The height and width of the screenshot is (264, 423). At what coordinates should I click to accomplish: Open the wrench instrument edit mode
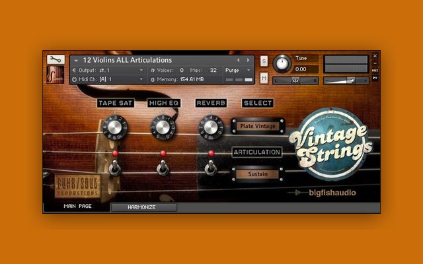[x=56, y=59]
